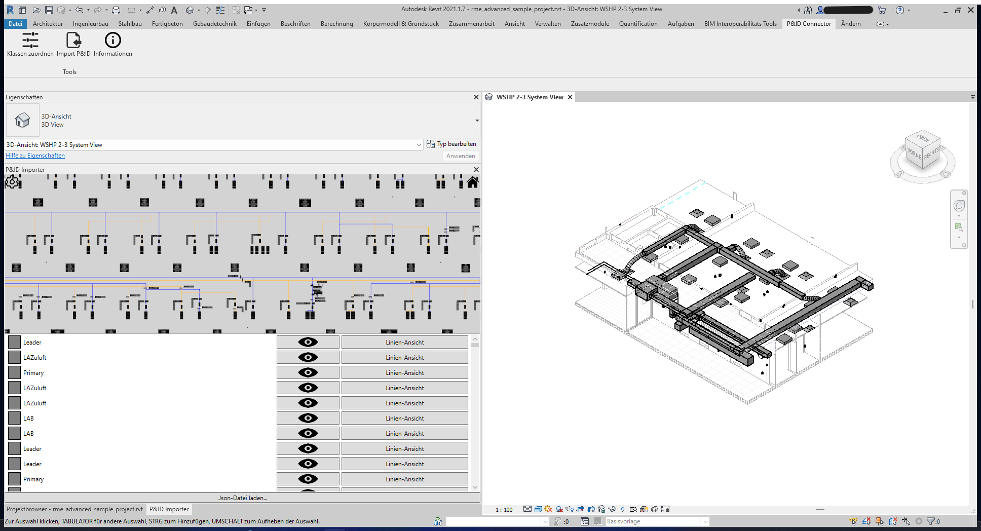Click the save icon in quick access toolbar
Image resolution: width=981 pixels, height=531 pixels.
pos(49,10)
